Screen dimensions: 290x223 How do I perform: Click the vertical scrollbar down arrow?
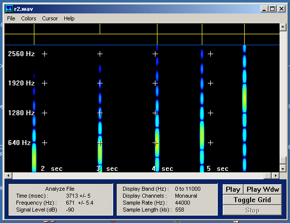click(283, 168)
